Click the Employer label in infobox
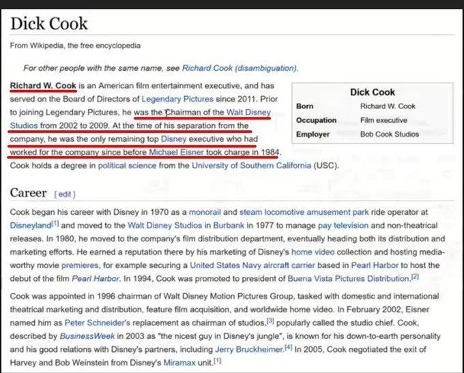464x373 pixels. click(x=313, y=134)
